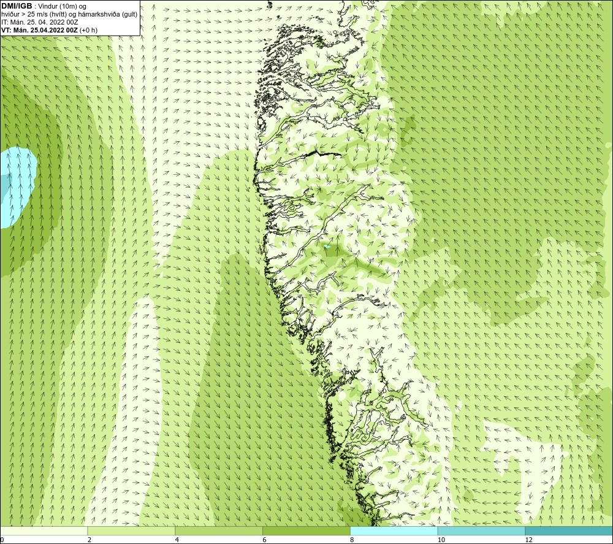The width and height of the screenshot is (613, 544).
Task: Click the legend label '10'
Action: point(441,540)
